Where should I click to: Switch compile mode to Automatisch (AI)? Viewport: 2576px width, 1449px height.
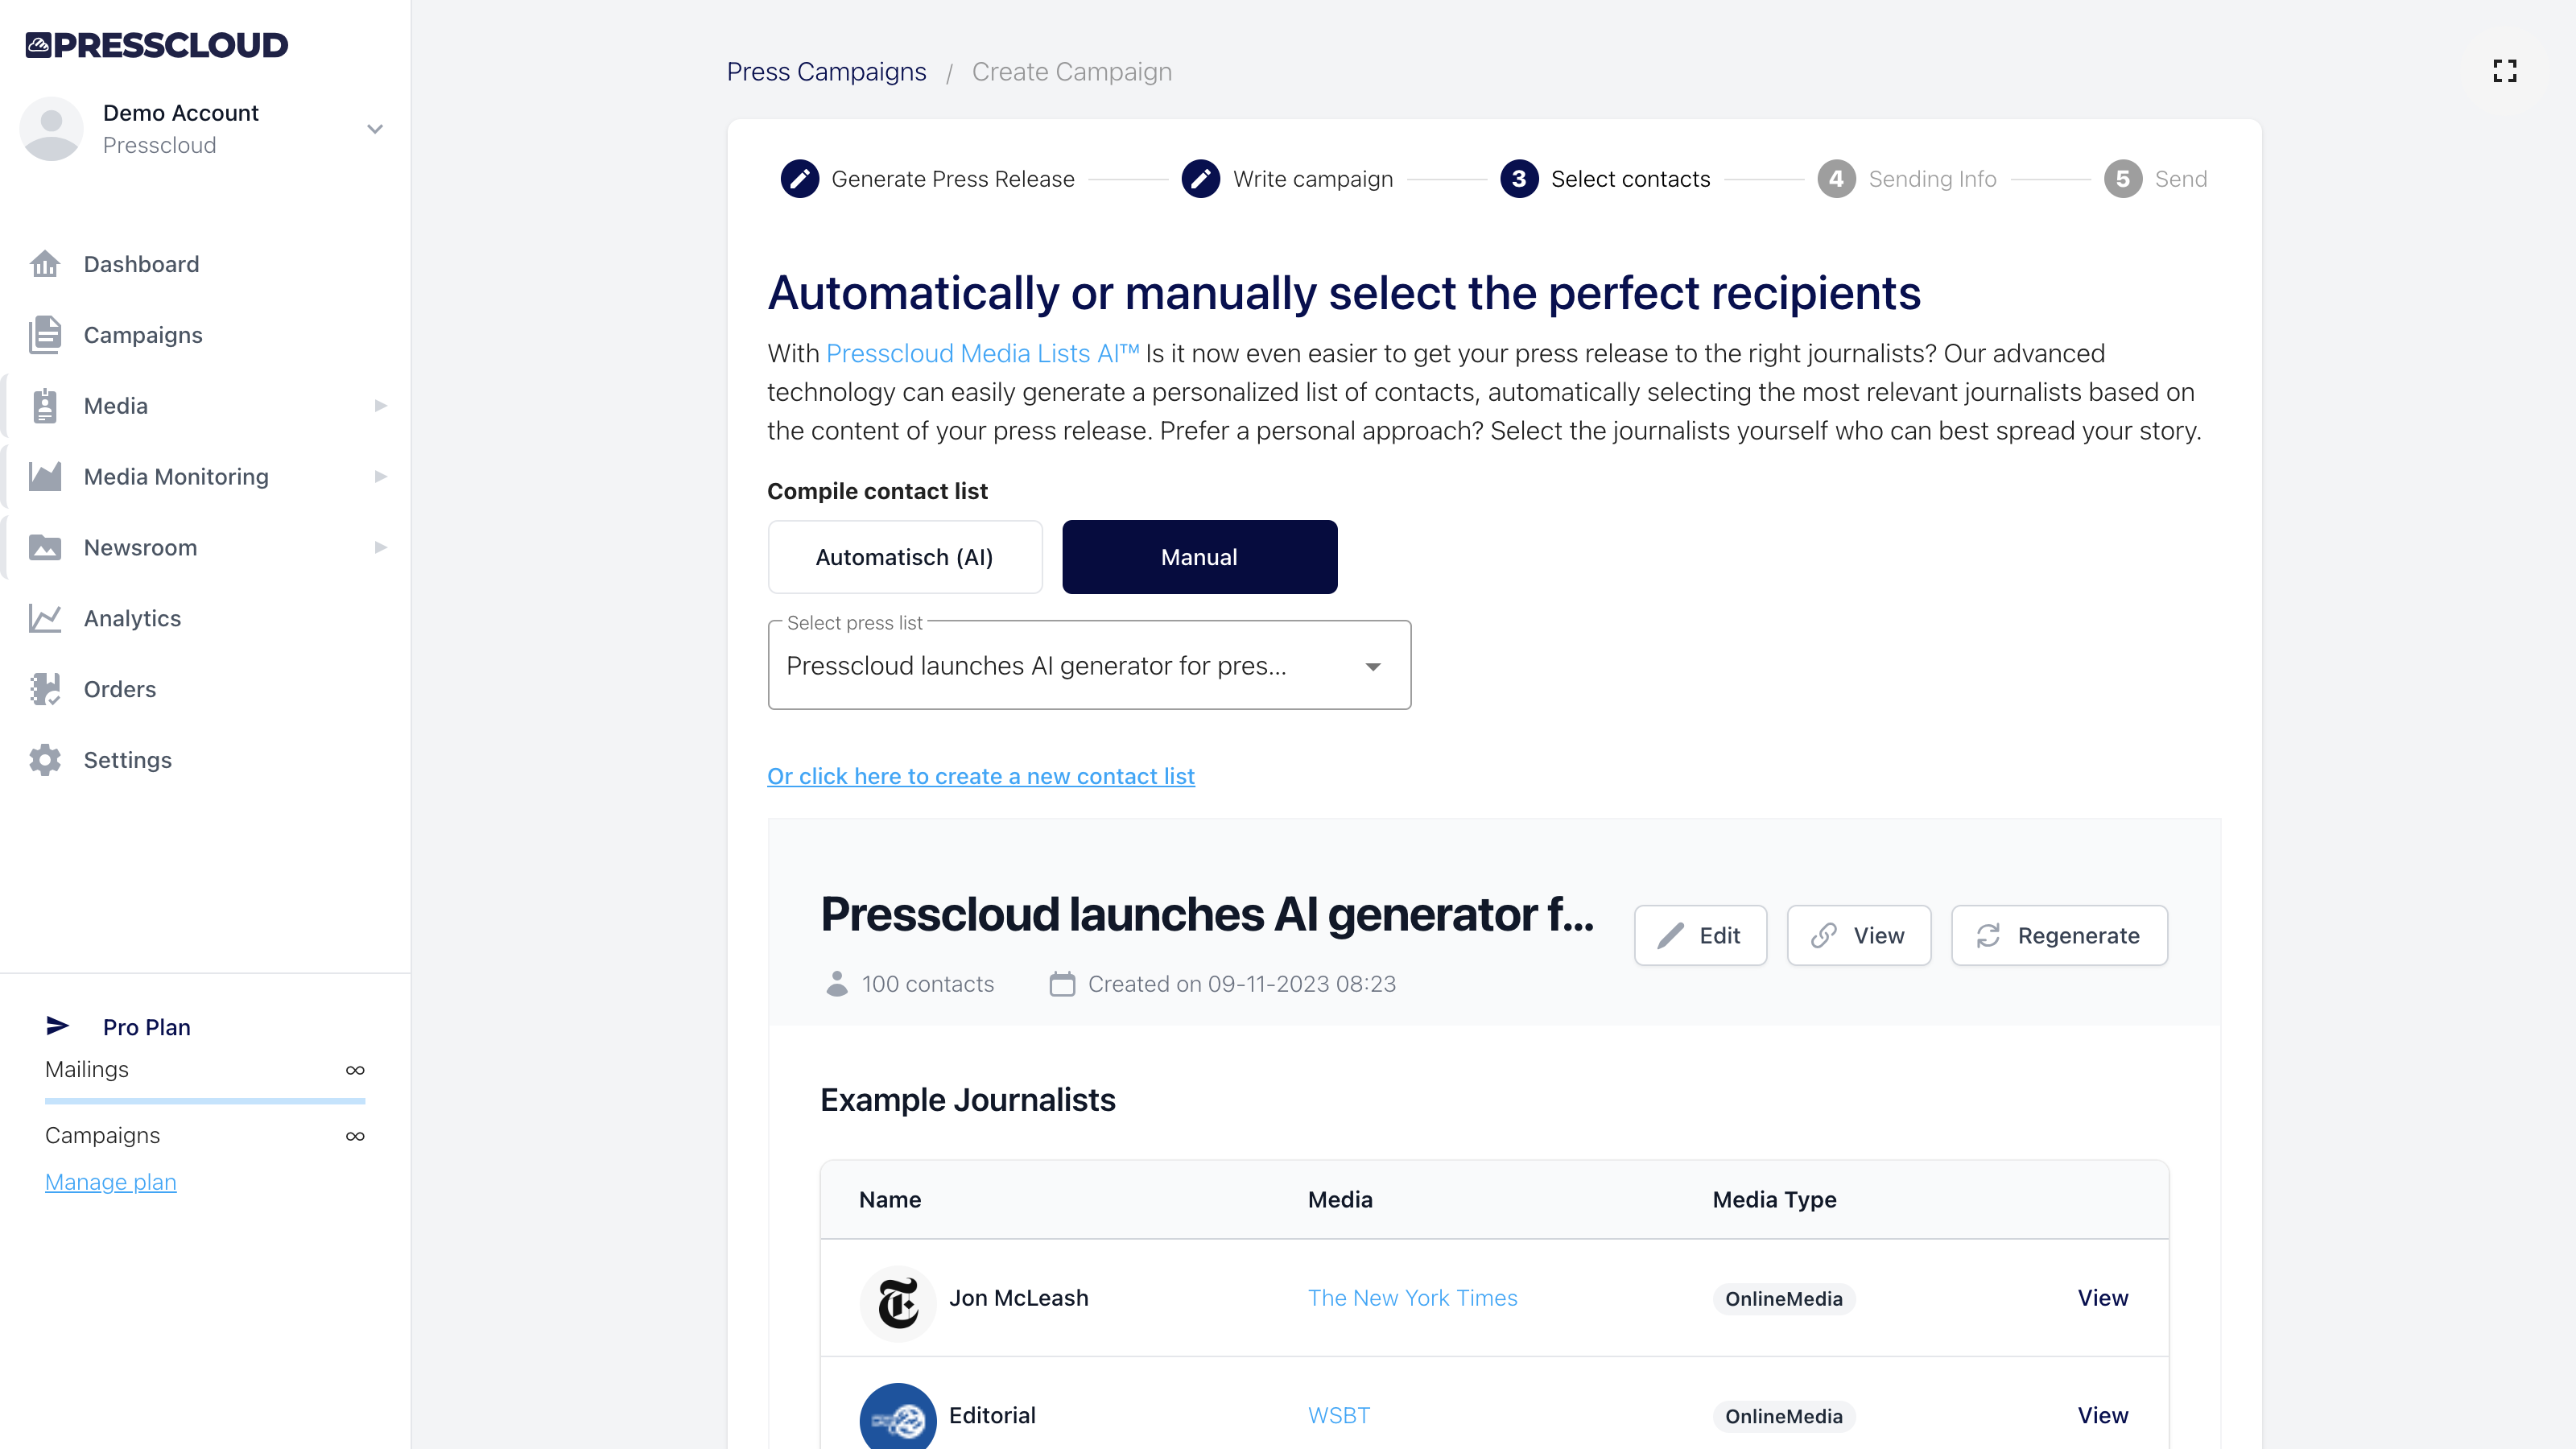pyautogui.click(x=904, y=557)
